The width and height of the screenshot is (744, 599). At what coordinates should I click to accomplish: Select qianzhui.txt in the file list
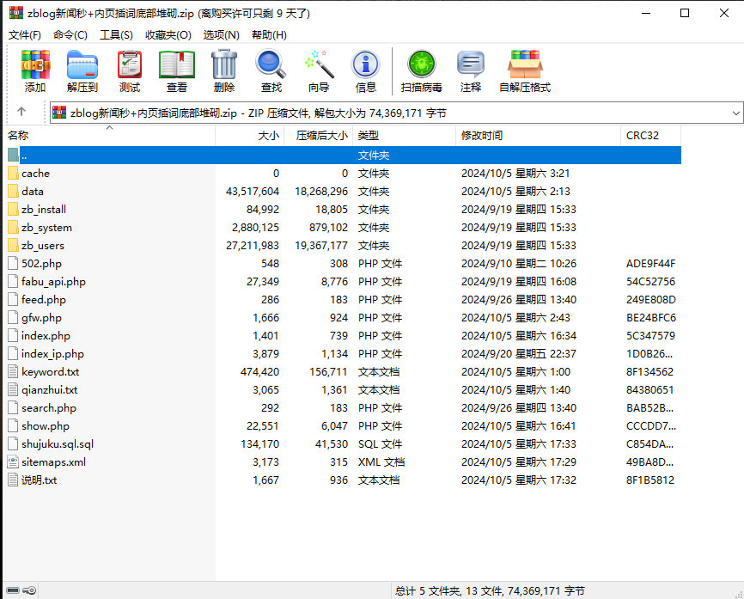49,389
